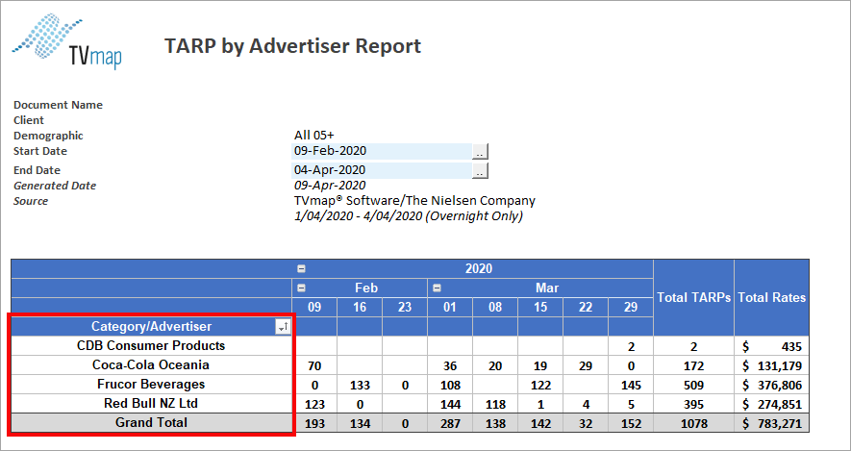
Task: Select Frucor Beverages value 122
Action: tap(540, 386)
